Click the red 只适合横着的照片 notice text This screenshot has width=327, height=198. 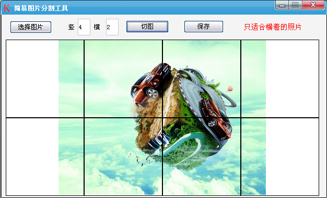click(x=273, y=27)
